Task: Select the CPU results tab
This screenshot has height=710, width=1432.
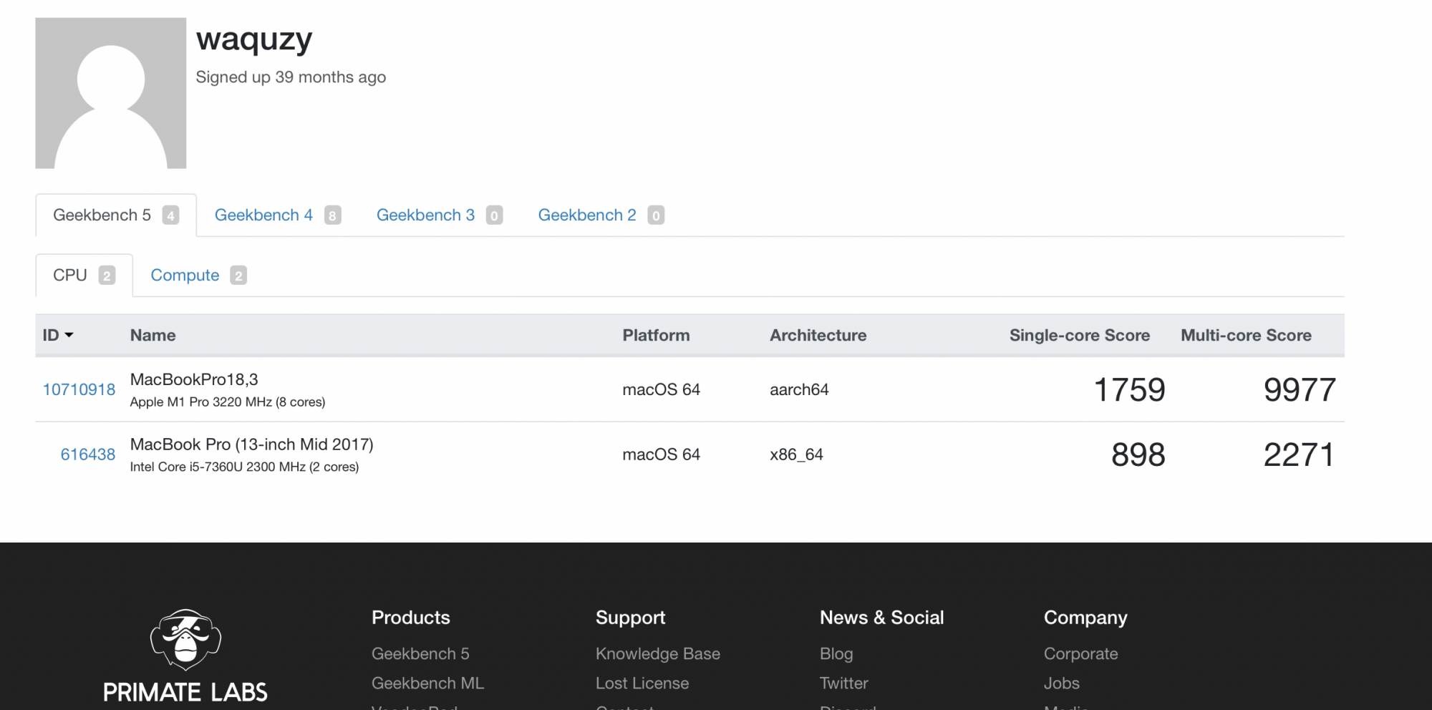Action: pos(84,276)
